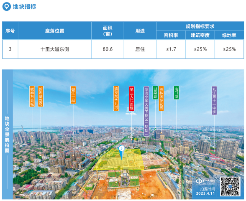Click the yellow highlighted land parcel

(119, 160)
